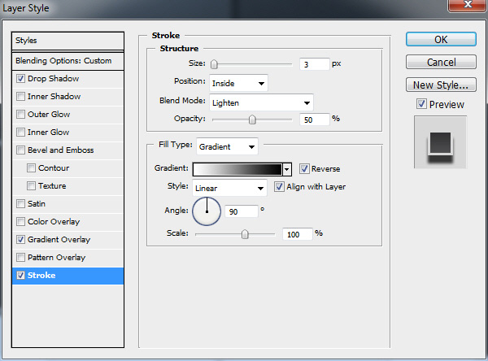Click the black-white gradient swatch
The width and height of the screenshot is (488, 361).
tap(237, 169)
